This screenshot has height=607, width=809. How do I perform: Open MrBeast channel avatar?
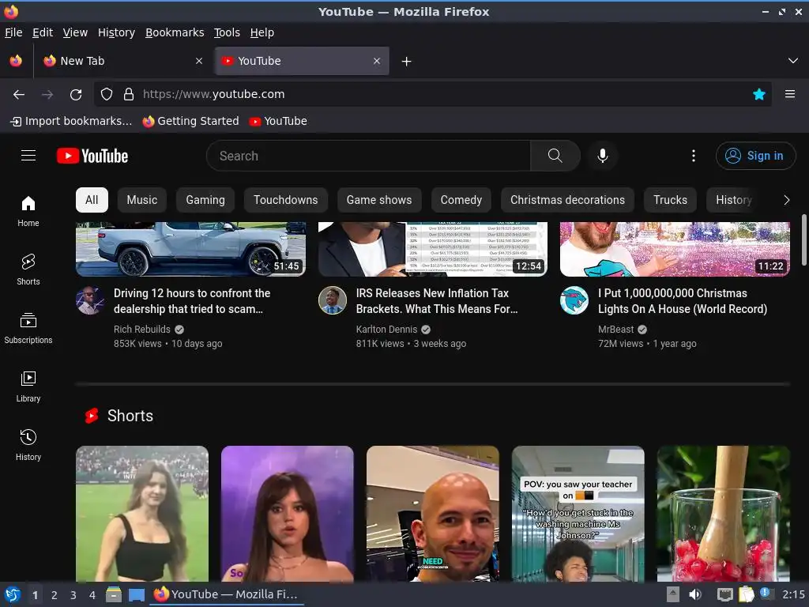pos(574,300)
